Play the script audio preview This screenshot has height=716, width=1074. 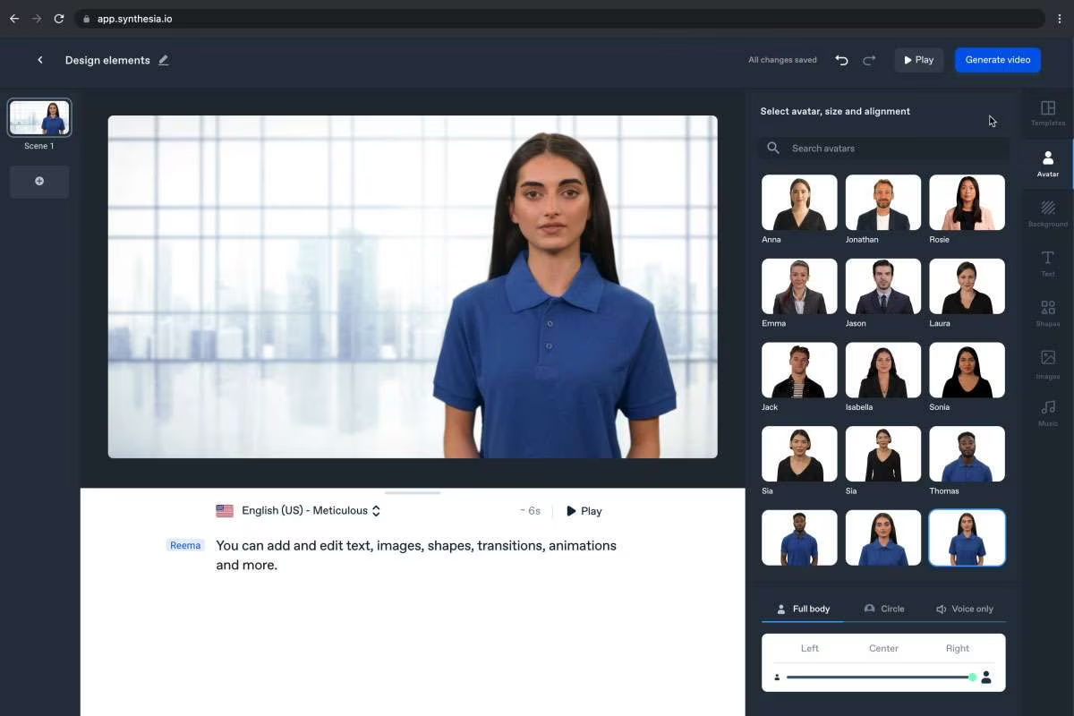pos(584,511)
